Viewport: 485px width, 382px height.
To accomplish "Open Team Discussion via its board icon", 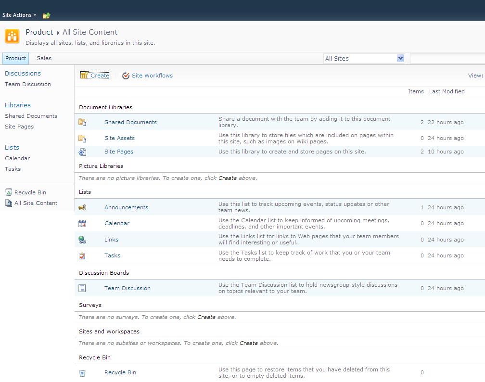I will click(82, 288).
